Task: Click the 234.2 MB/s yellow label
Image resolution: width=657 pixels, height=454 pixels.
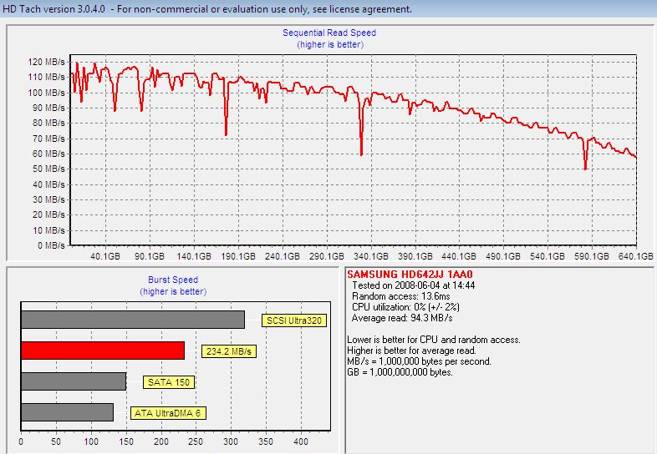Action: click(x=228, y=351)
